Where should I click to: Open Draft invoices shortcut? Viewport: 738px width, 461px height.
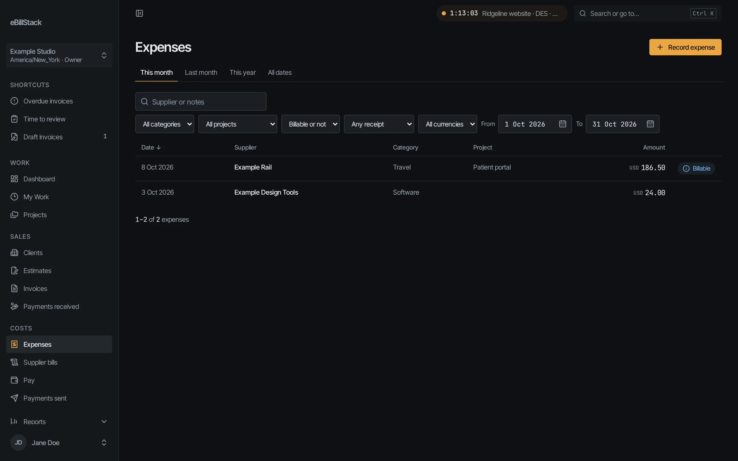click(x=59, y=137)
